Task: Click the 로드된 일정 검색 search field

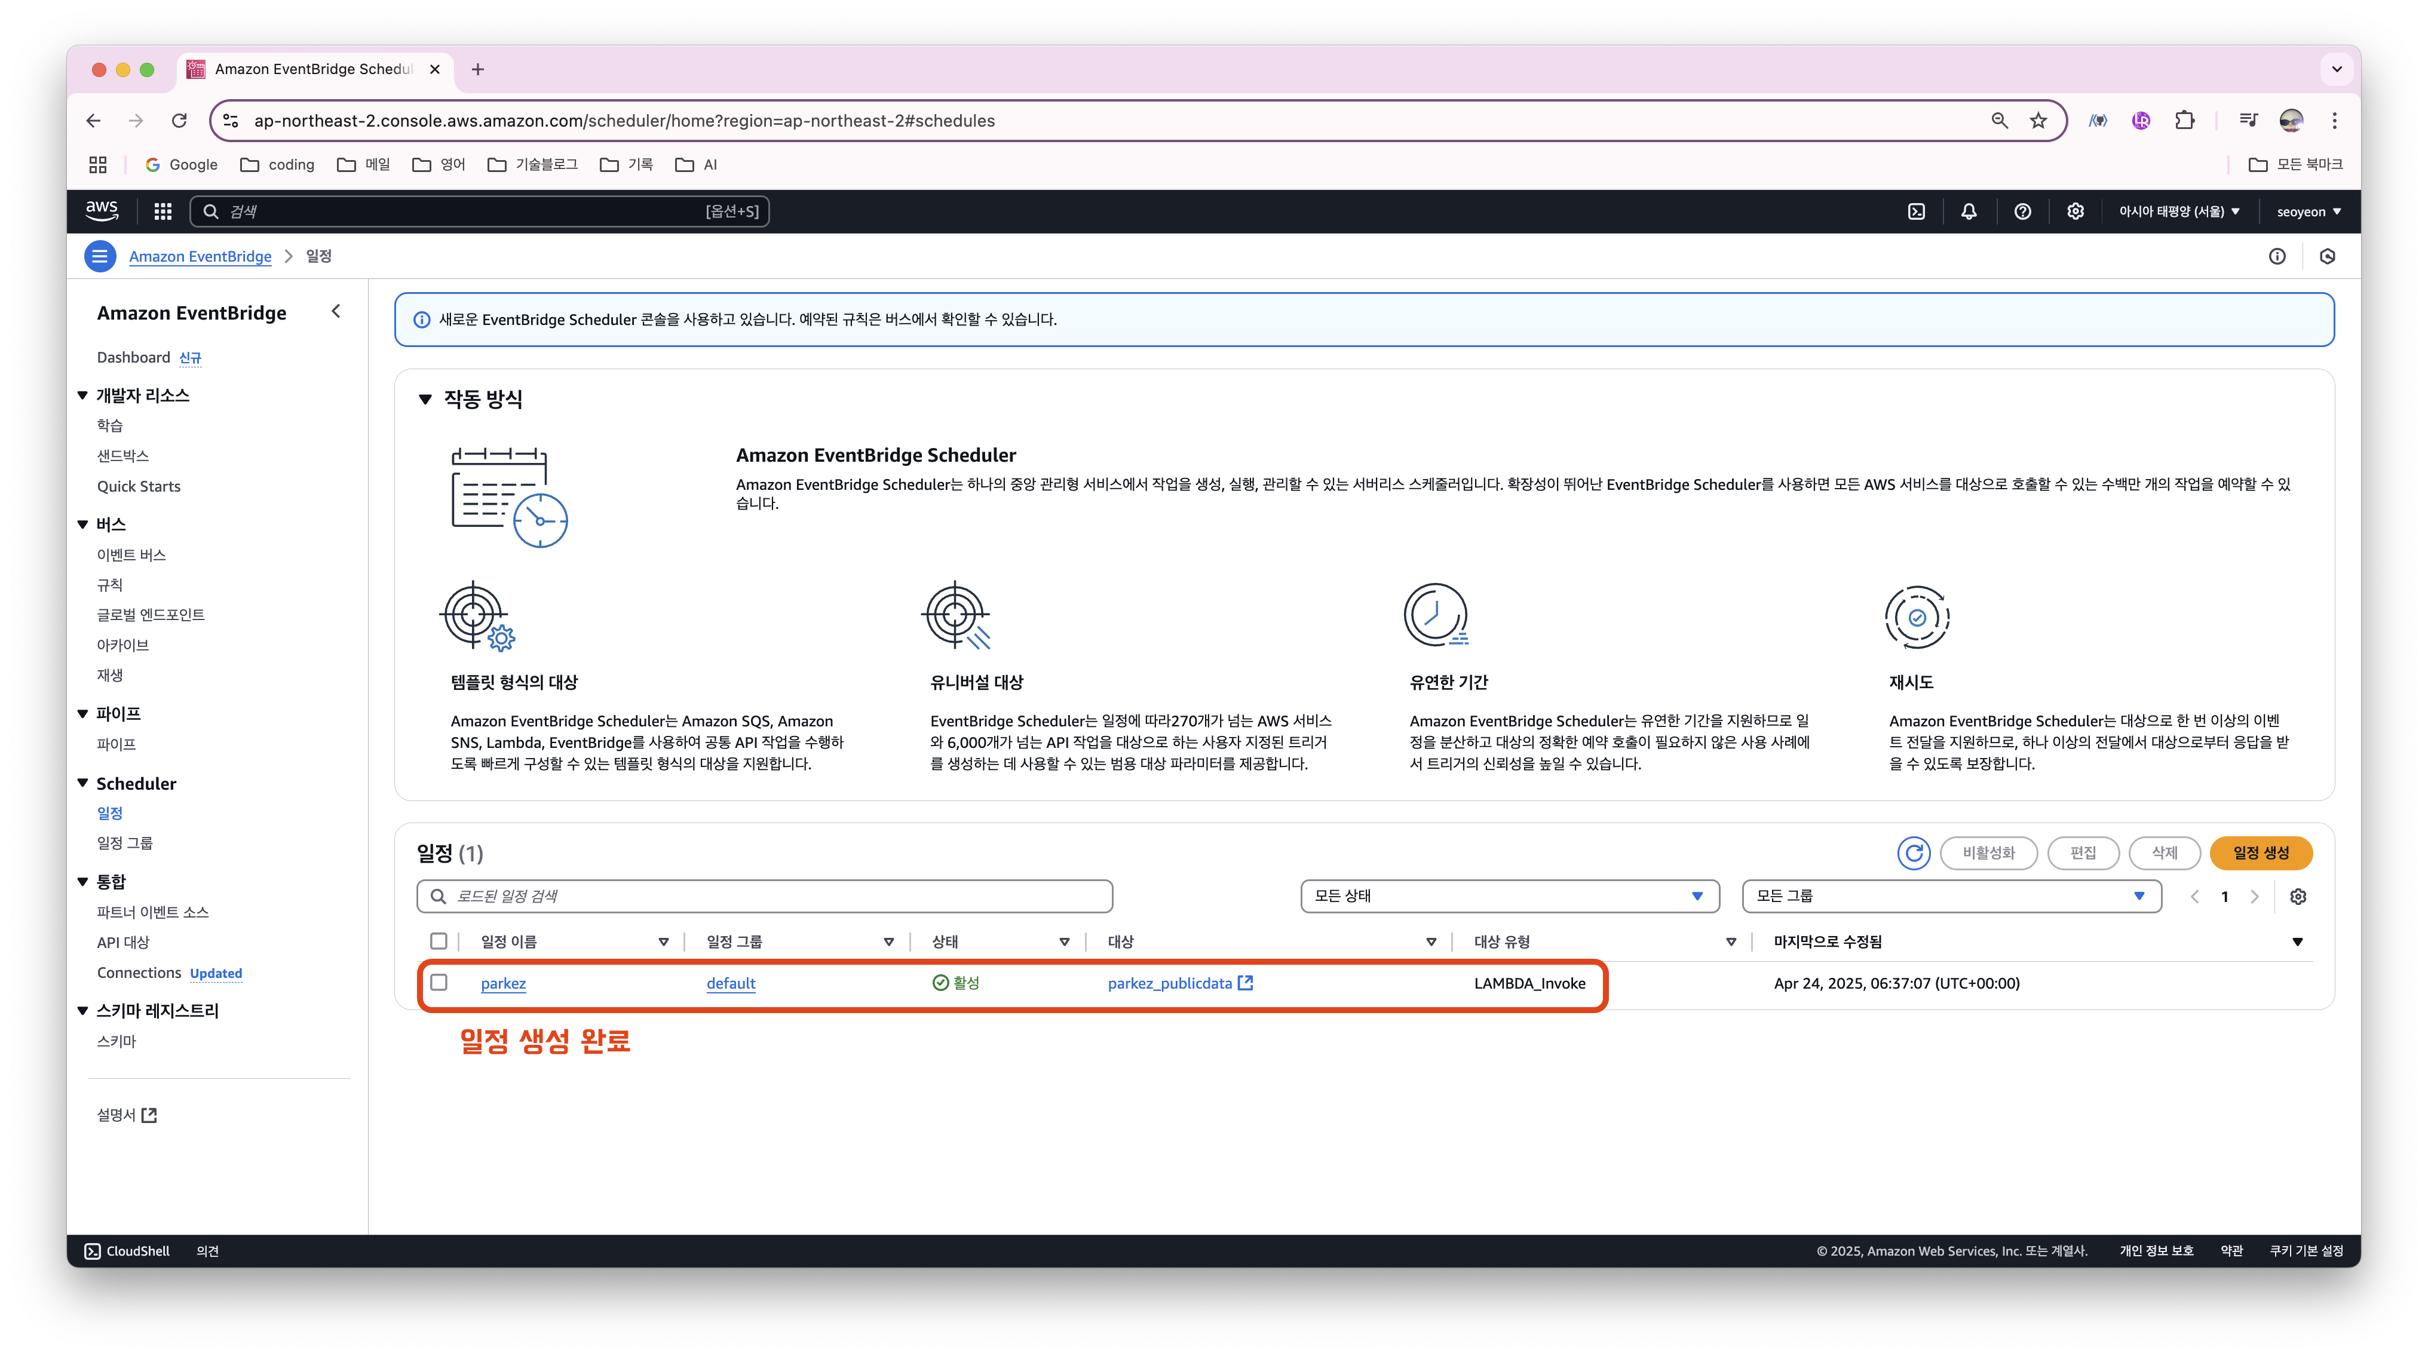Action: pos(764,896)
